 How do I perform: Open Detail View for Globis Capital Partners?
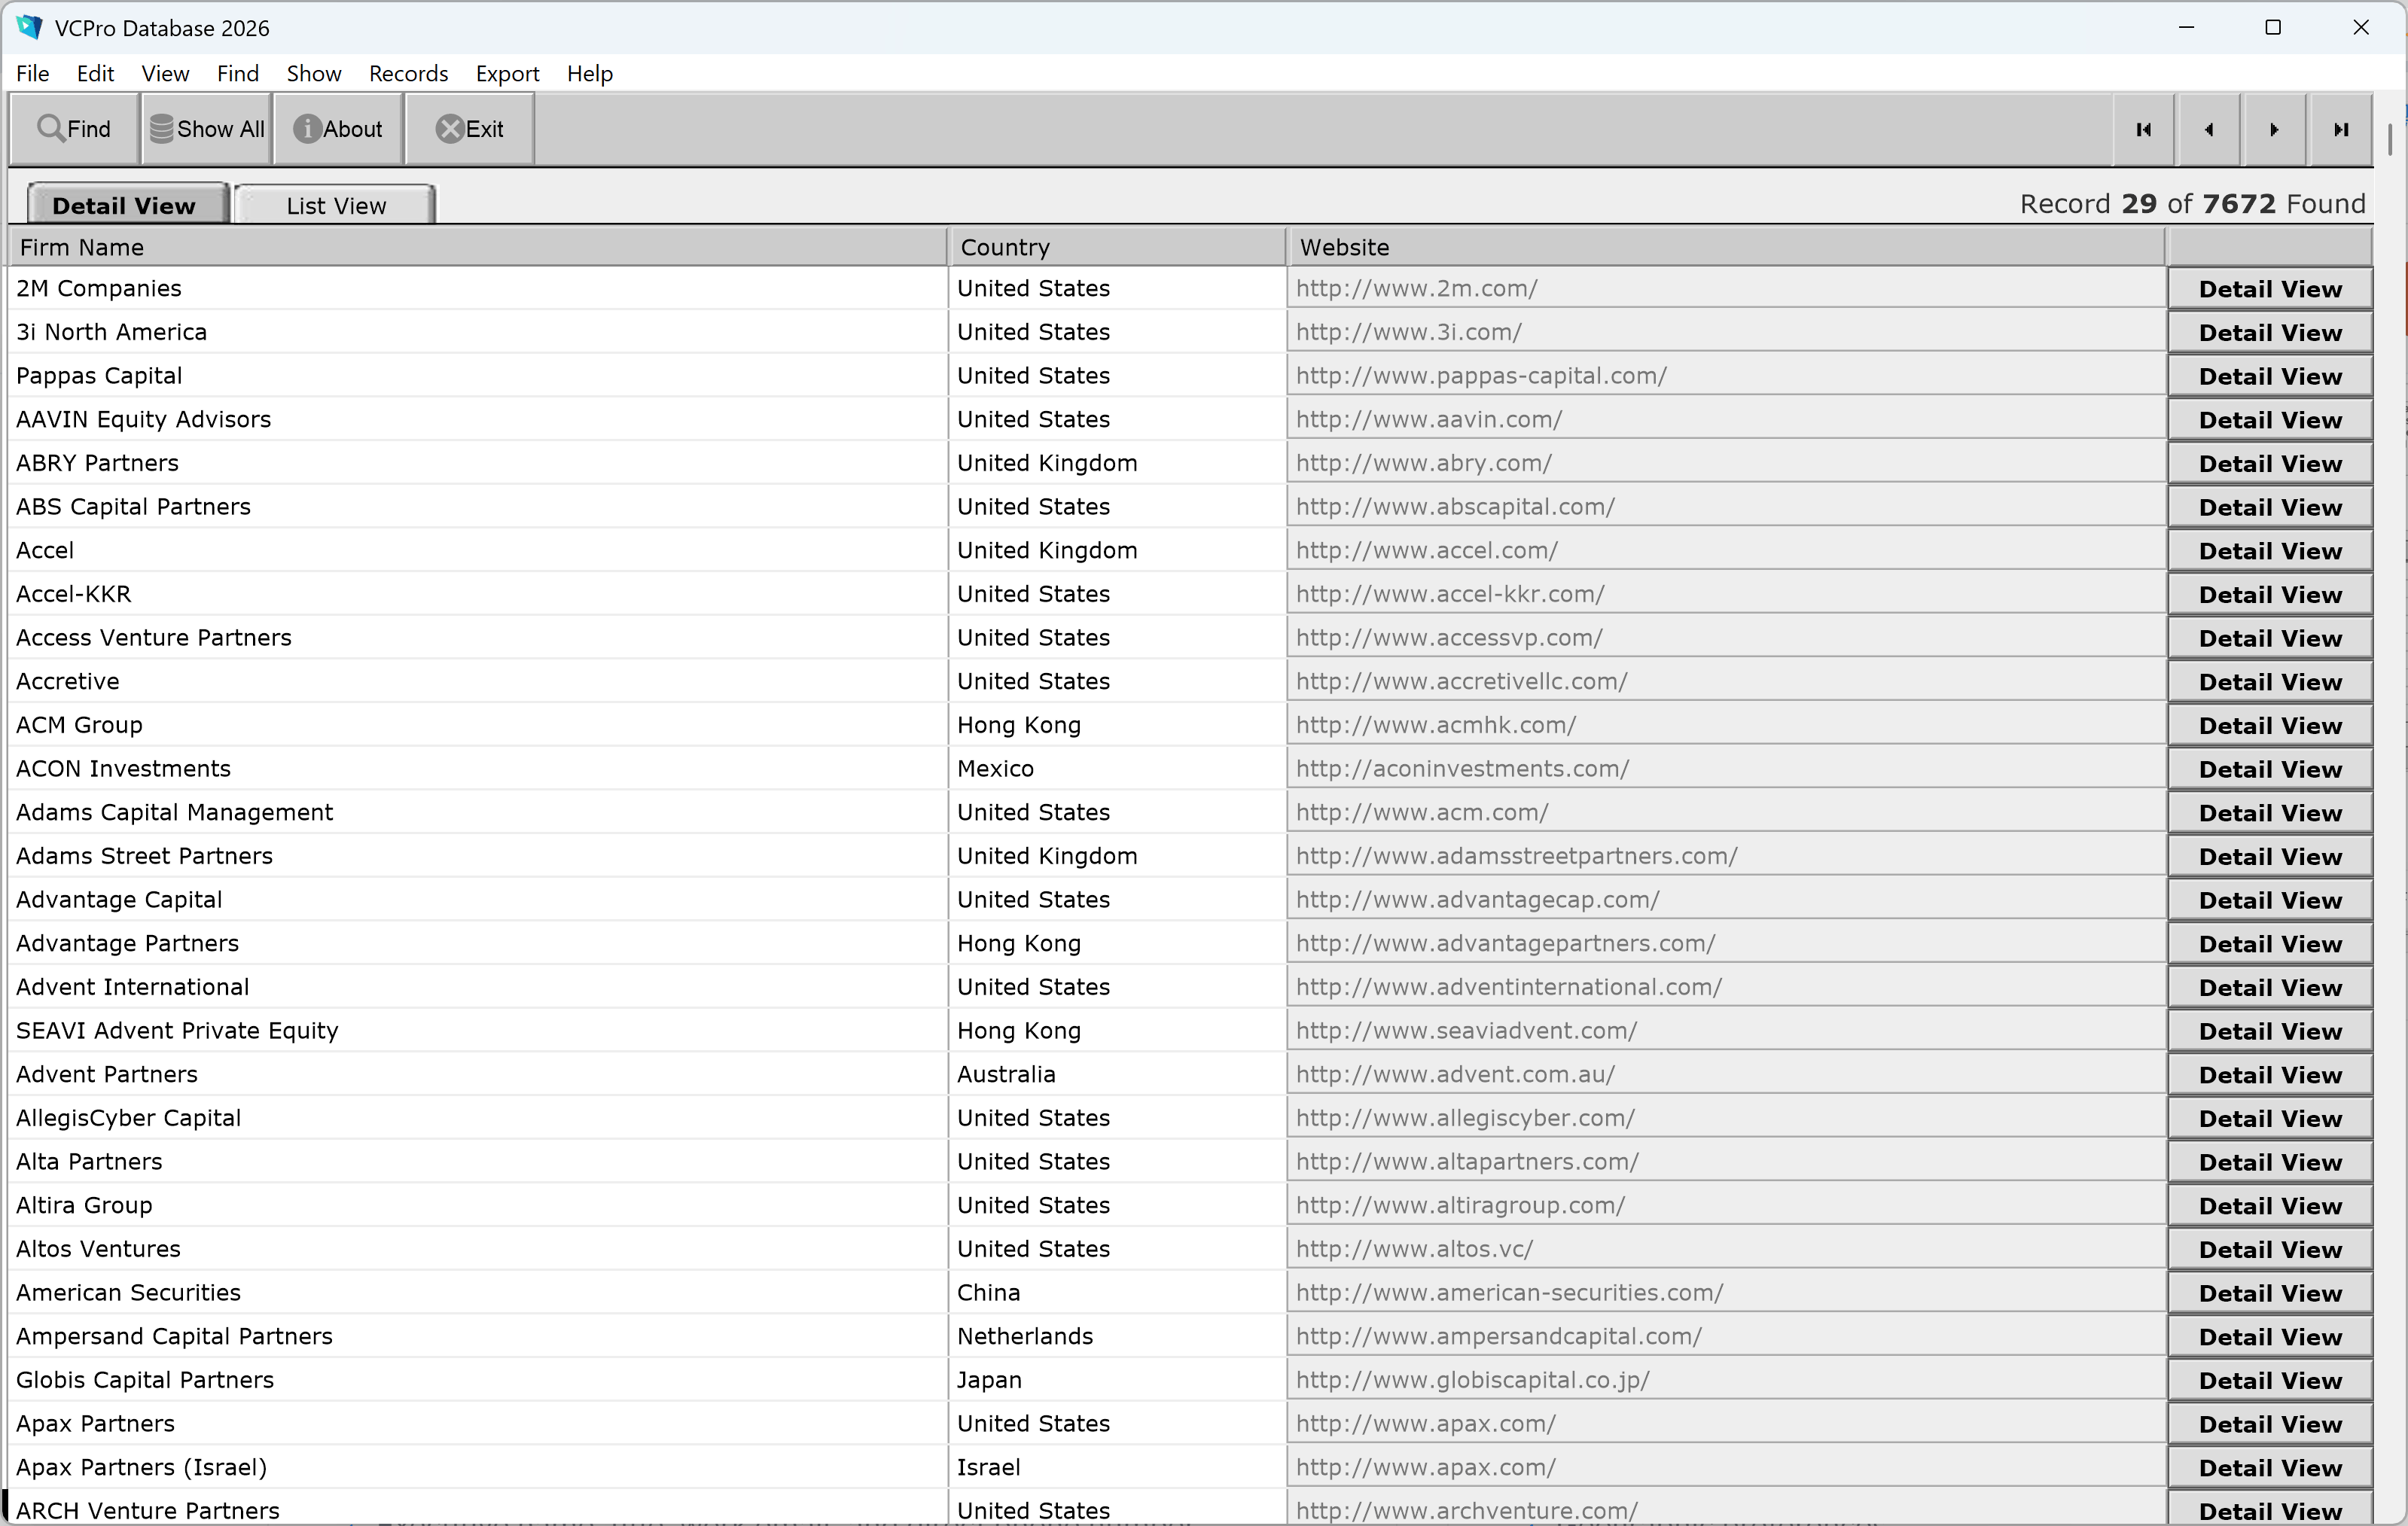tap(2270, 1381)
